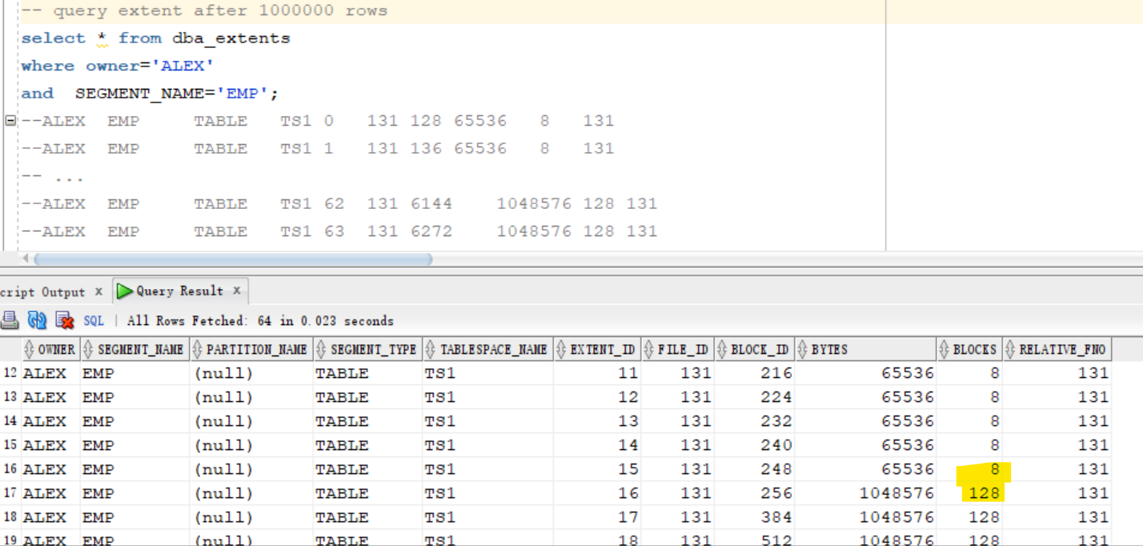Image resolution: width=1143 pixels, height=546 pixels.
Task: Sort by the BLOCKS column header
Action: 969,350
